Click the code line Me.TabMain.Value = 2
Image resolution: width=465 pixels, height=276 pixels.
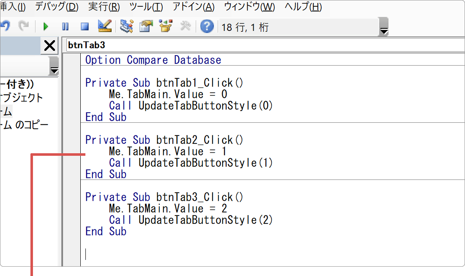tap(168, 209)
